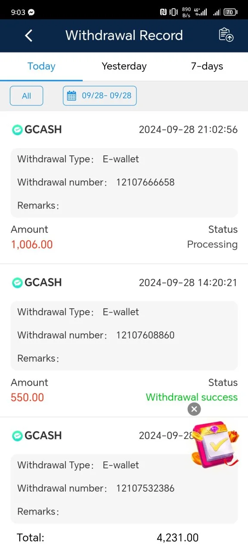This screenshot has height=551, width=248.
Task: Tap the Processing status text
Action: click(x=212, y=245)
